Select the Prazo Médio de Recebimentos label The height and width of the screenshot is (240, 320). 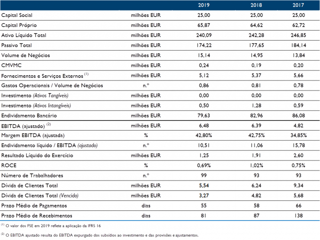37,216
